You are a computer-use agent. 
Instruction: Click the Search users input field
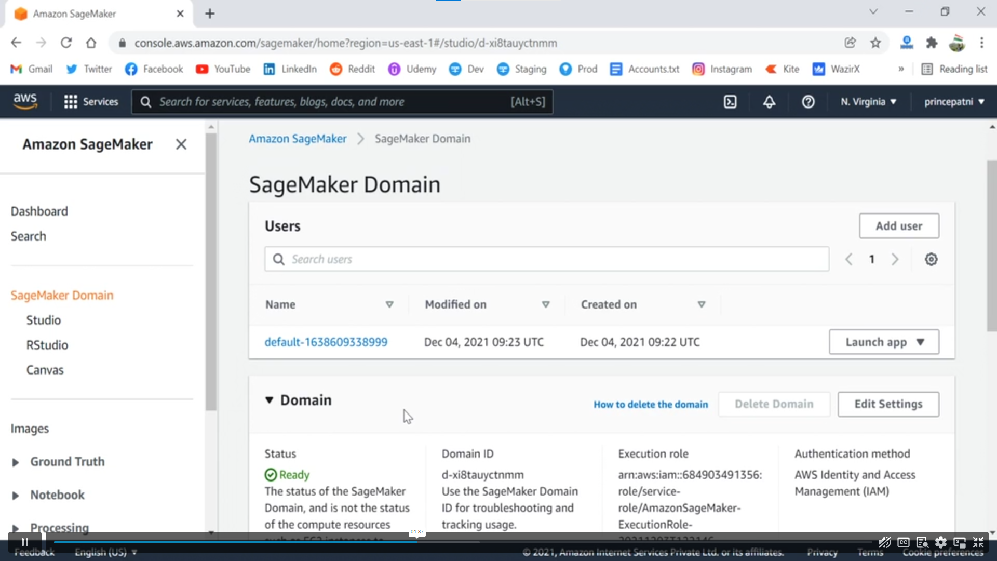546,259
